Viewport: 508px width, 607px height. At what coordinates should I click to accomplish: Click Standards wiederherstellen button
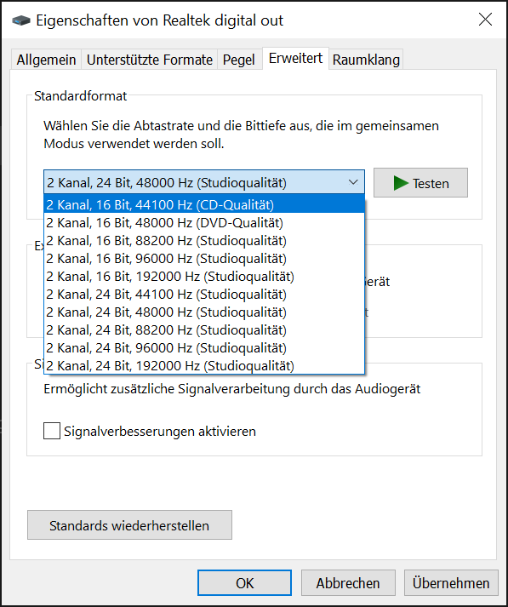[129, 525]
